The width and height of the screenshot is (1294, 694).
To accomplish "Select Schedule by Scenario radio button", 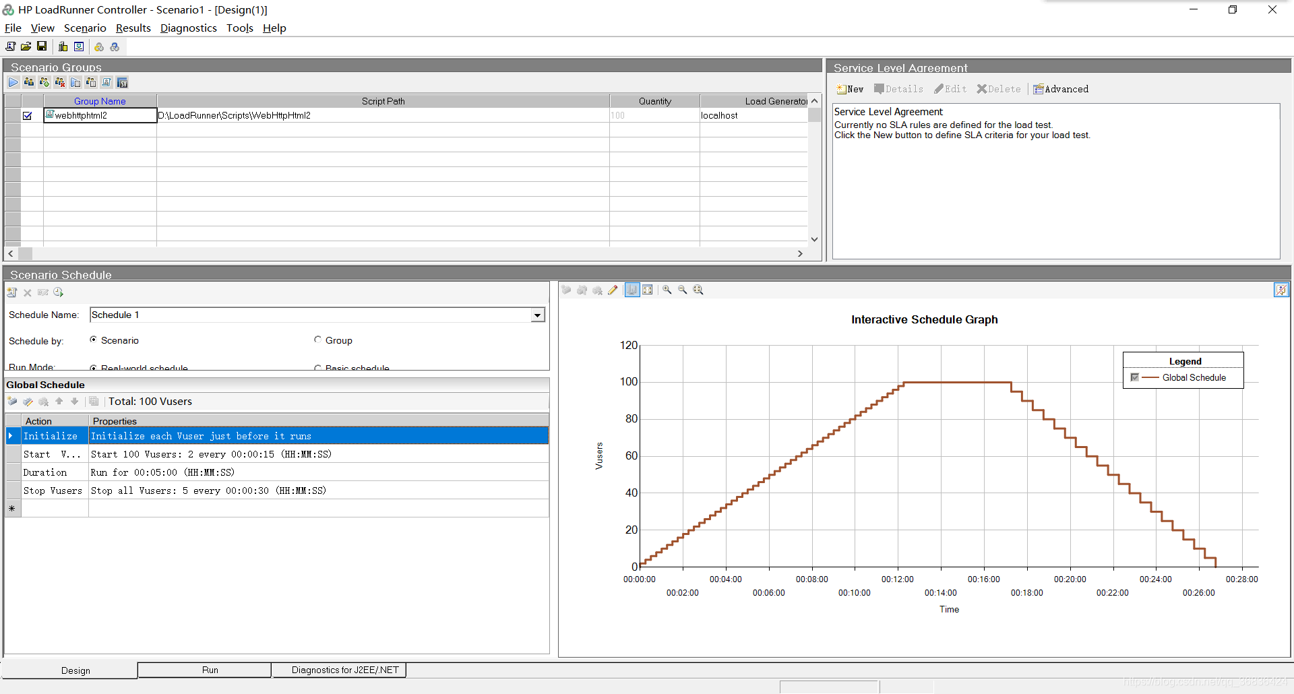I will click(x=93, y=340).
